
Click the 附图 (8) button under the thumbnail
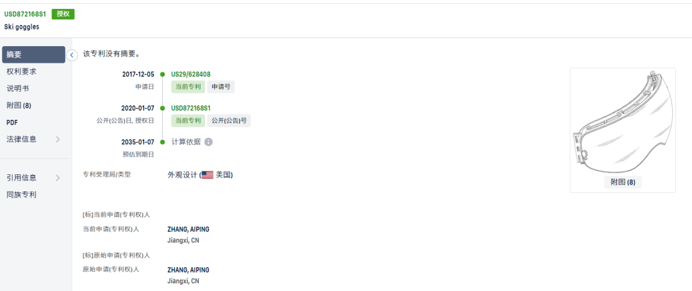(623, 183)
